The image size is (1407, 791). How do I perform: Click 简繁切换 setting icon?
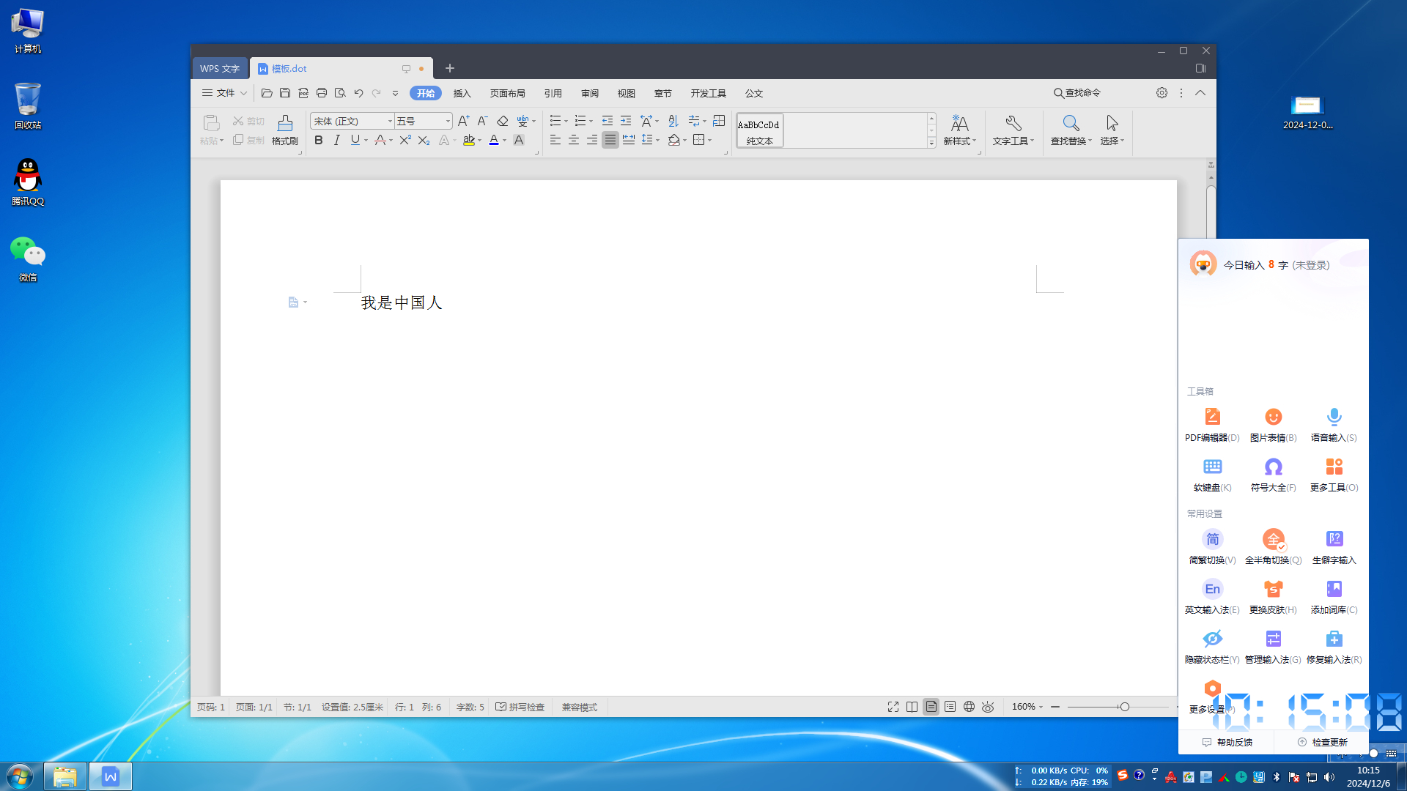1212,540
